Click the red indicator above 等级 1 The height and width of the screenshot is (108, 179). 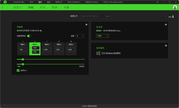tap(23, 41)
